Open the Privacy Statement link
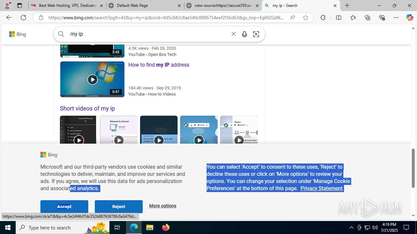 (x=321, y=188)
